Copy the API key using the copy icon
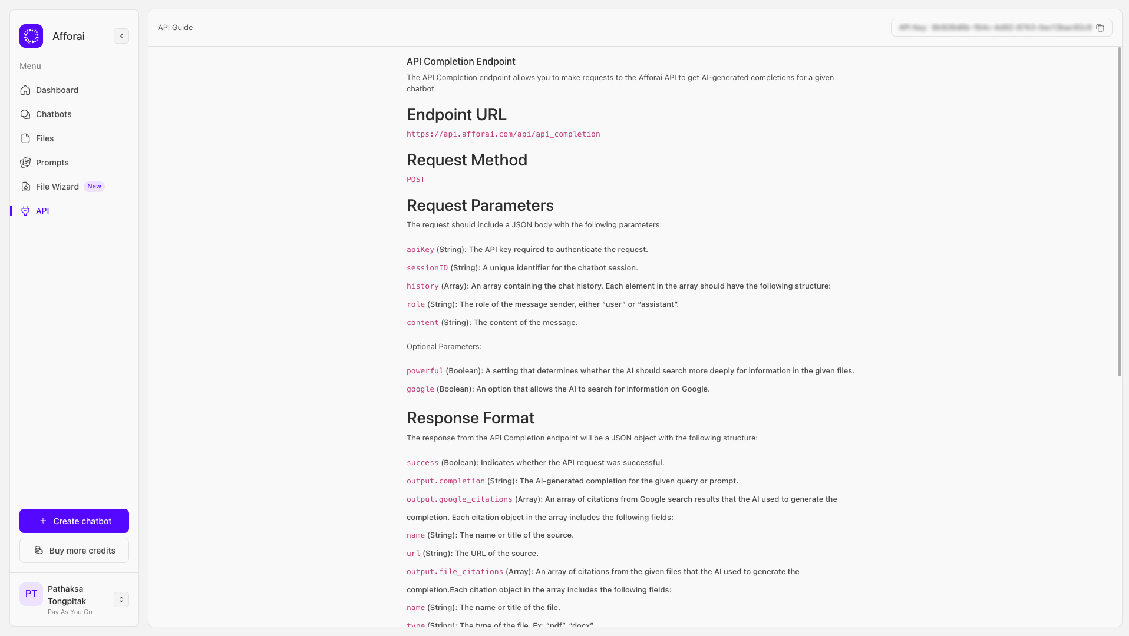 pyautogui.click(x=1100, y=28)
